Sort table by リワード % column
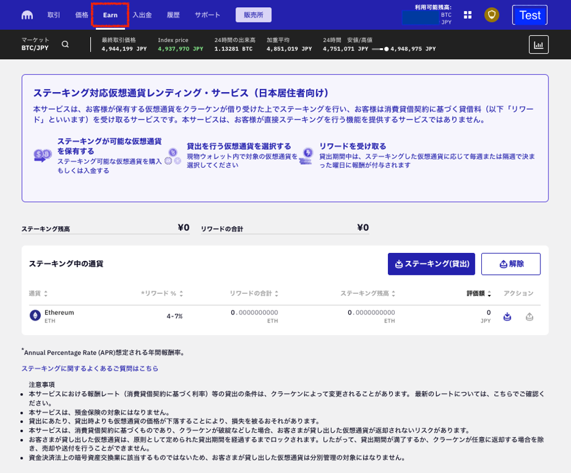 162,293
